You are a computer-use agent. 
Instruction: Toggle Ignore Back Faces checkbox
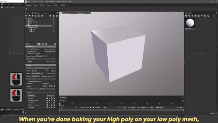pyautogui.click(x=44, y=51)
